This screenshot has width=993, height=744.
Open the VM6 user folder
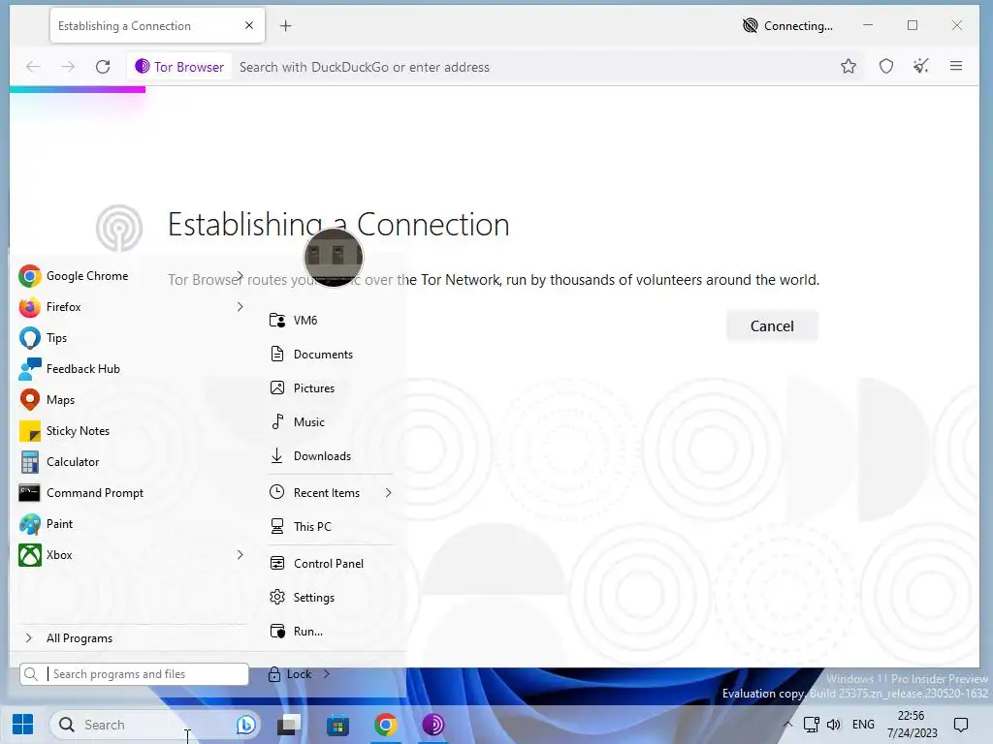tap(305, 320)
